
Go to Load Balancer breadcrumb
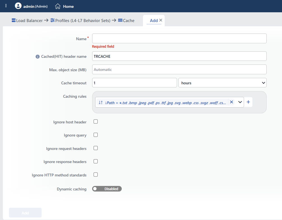27,20
